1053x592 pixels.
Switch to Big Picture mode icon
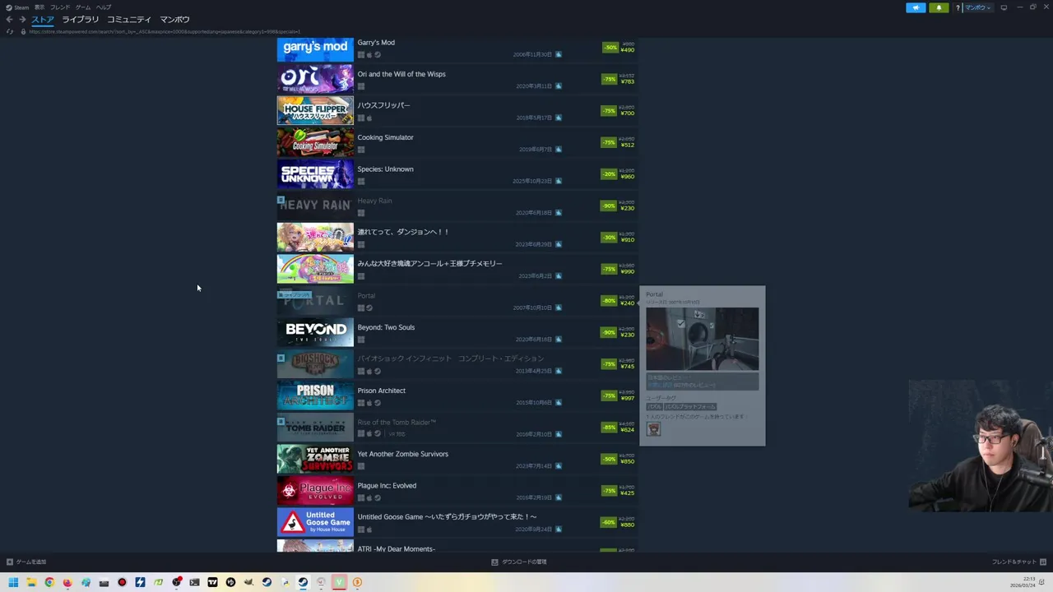point(1004,7)
